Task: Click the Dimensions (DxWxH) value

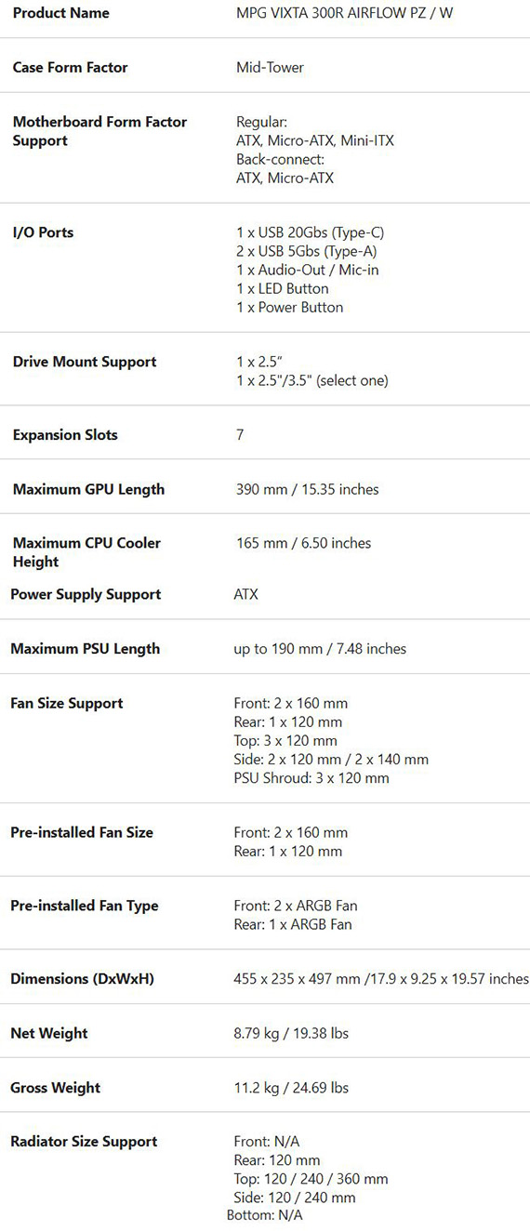Action: pyautogui.click(x=381, y=978)
